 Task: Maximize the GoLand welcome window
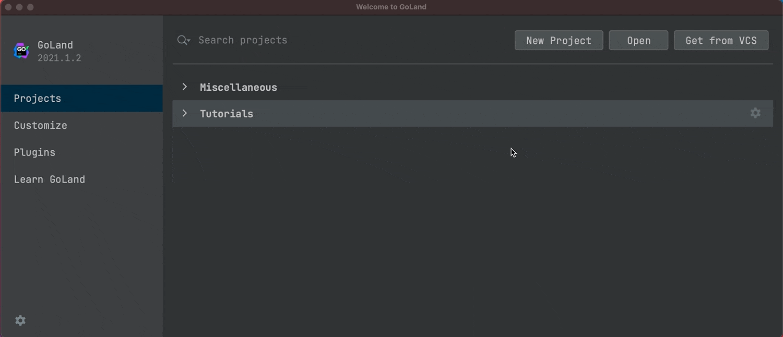(30, 7)
